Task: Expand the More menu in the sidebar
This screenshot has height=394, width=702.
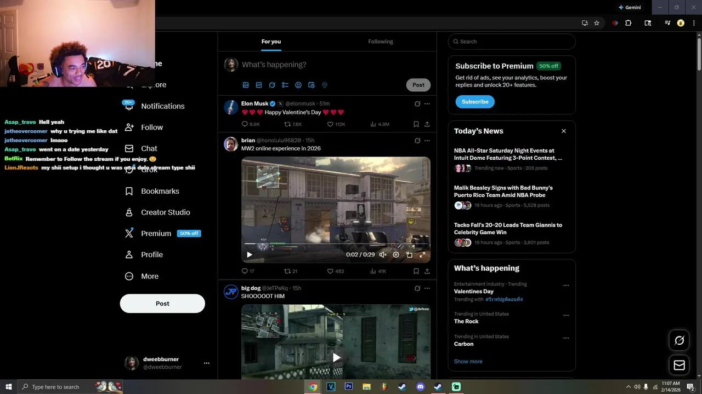Action: click(141, 276)
